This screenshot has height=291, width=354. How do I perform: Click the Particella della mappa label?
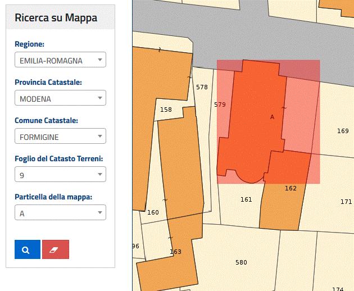tap(53, 197)
